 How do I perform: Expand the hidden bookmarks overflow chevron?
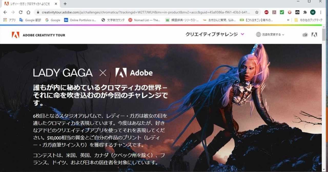pyautogui.click(x=288, y=20)
